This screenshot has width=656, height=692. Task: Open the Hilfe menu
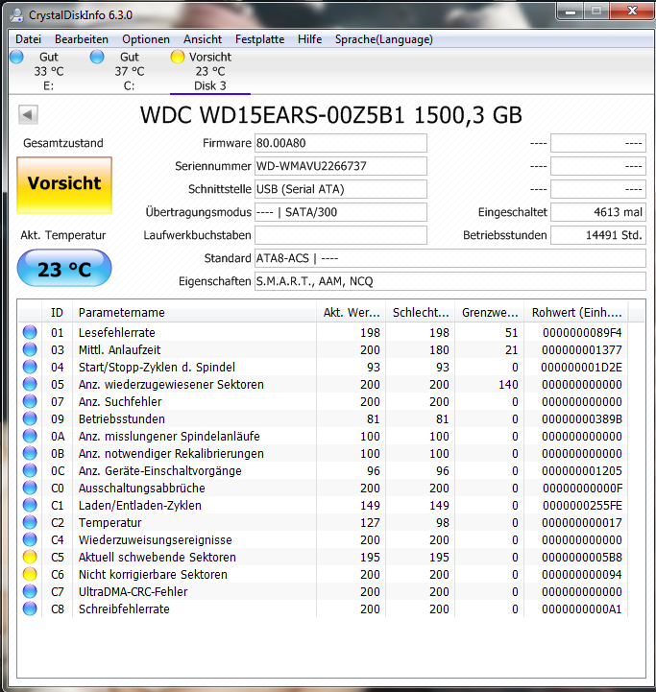(x=309, y=39)
